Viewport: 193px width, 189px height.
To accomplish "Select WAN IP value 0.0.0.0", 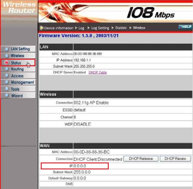I will point(80,166).
